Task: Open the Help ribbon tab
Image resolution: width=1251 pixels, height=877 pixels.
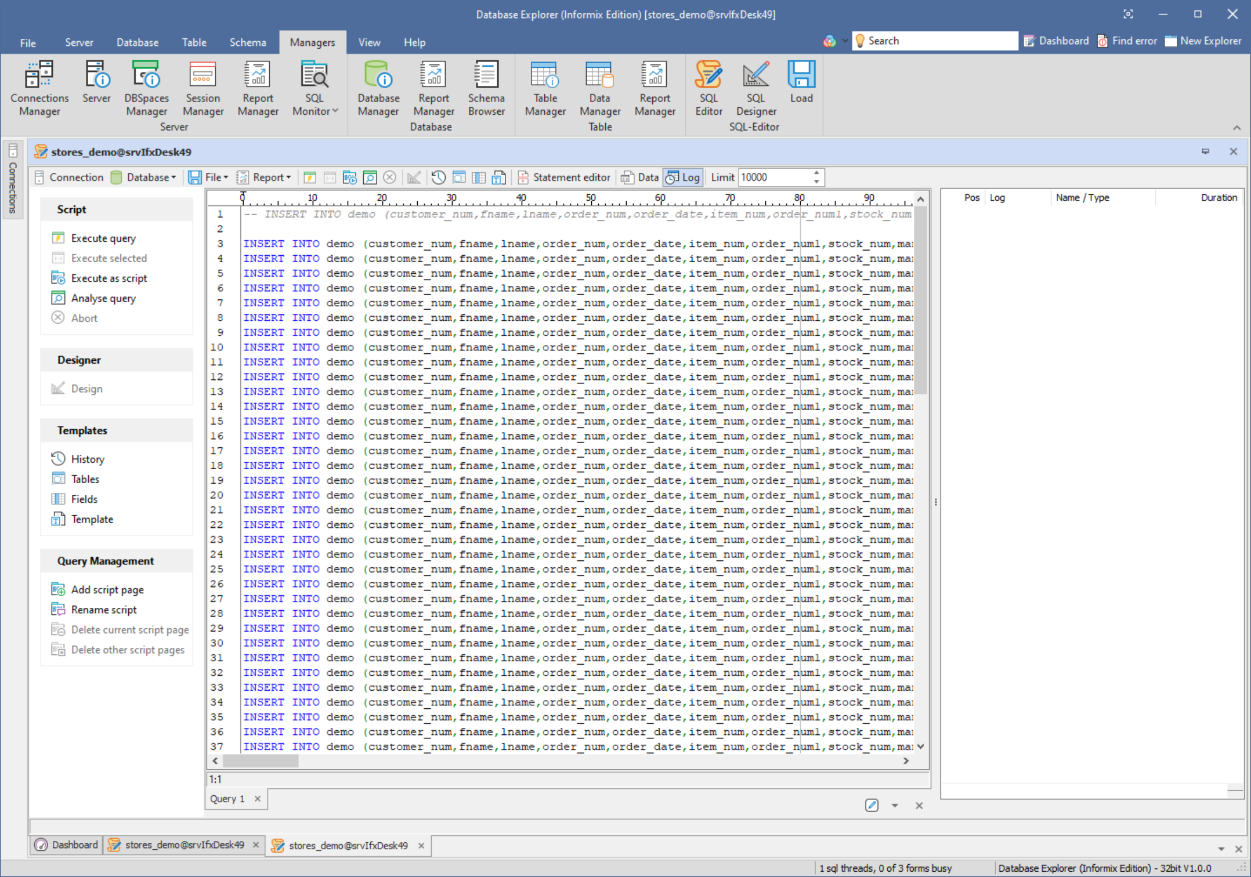Action: click(x=414, y=42)
